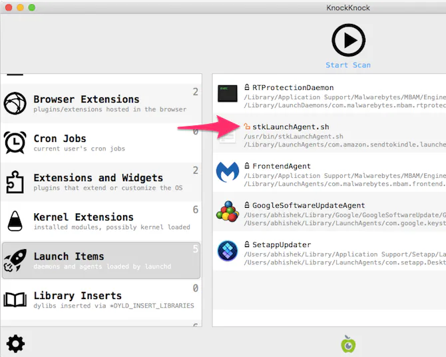Image resolution: width=446 pixels, height=357 pixels.
Task: Open the Library Inserts category
Action: pyautogui.click(x=102, y=300)
